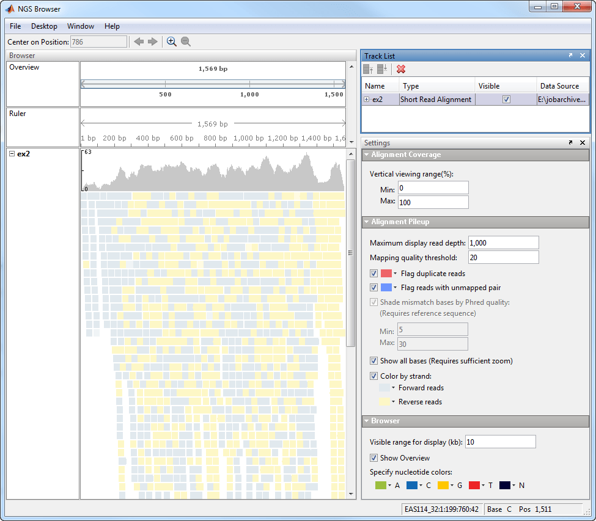Collapse Alignment Coverage section
The width and height of the screenshot is (596, 521).
click(x=367, y=155)
